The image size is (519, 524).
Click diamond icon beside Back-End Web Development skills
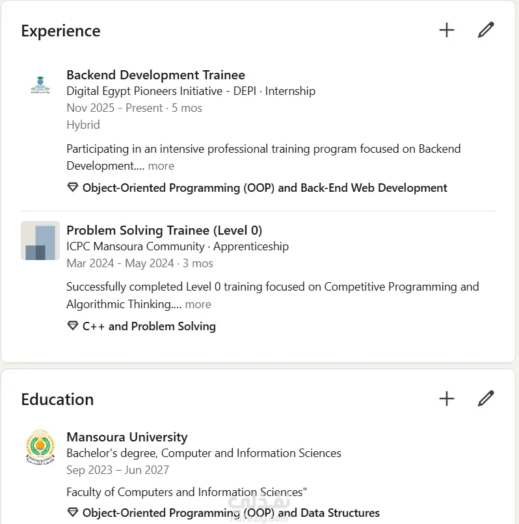73,188
